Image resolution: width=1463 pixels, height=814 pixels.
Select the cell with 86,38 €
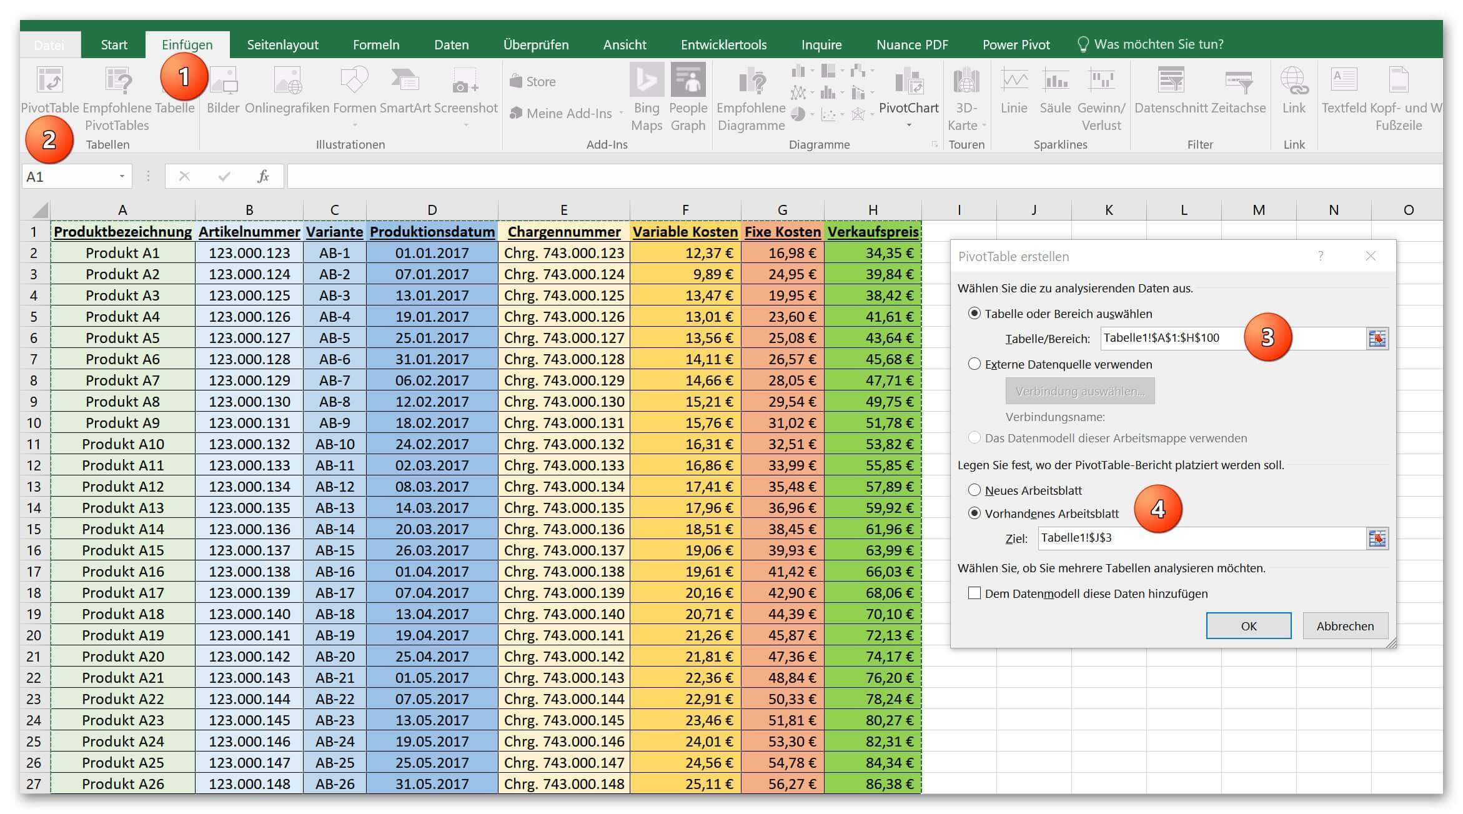click(873, 784)
